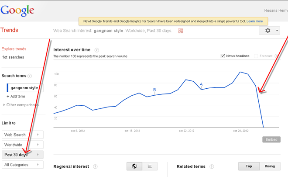Open the All Categories dropdown

23,165
